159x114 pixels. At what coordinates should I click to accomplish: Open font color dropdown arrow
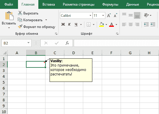(117, 24)
